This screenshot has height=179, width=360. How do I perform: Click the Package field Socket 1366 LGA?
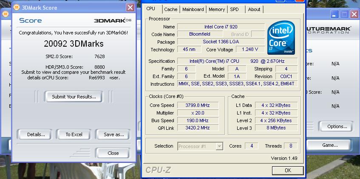click(221, 42)
